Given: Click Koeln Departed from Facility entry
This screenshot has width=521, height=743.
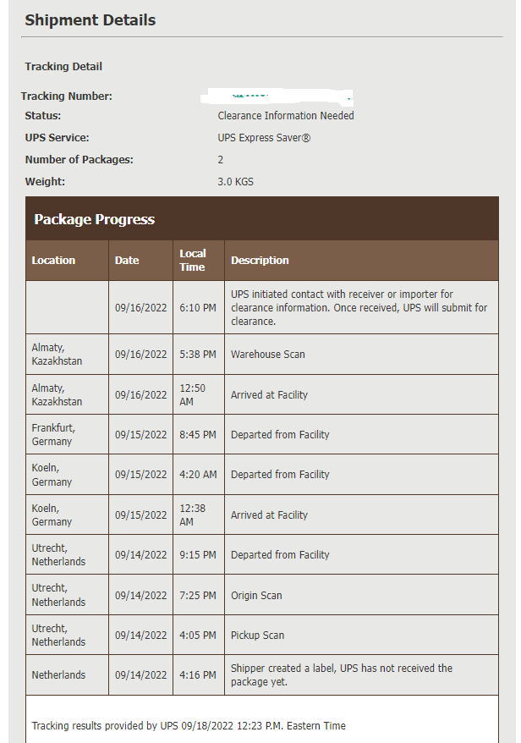Looking at the screenshot, I should click(x=280, y=475).
